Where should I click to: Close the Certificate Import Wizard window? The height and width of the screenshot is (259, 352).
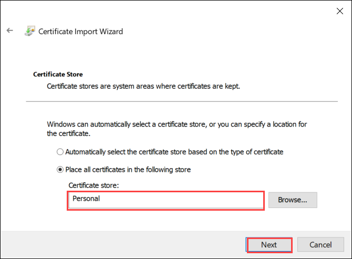[x=337, y=10]
